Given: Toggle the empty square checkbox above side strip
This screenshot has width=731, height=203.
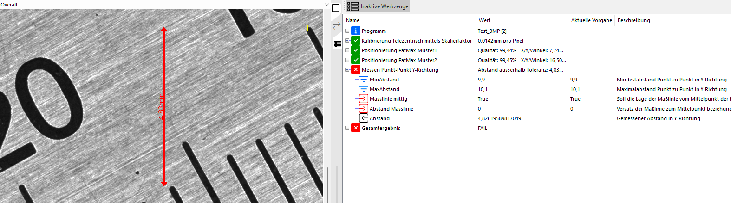Looking at the screenshot, I should point(336,8).
